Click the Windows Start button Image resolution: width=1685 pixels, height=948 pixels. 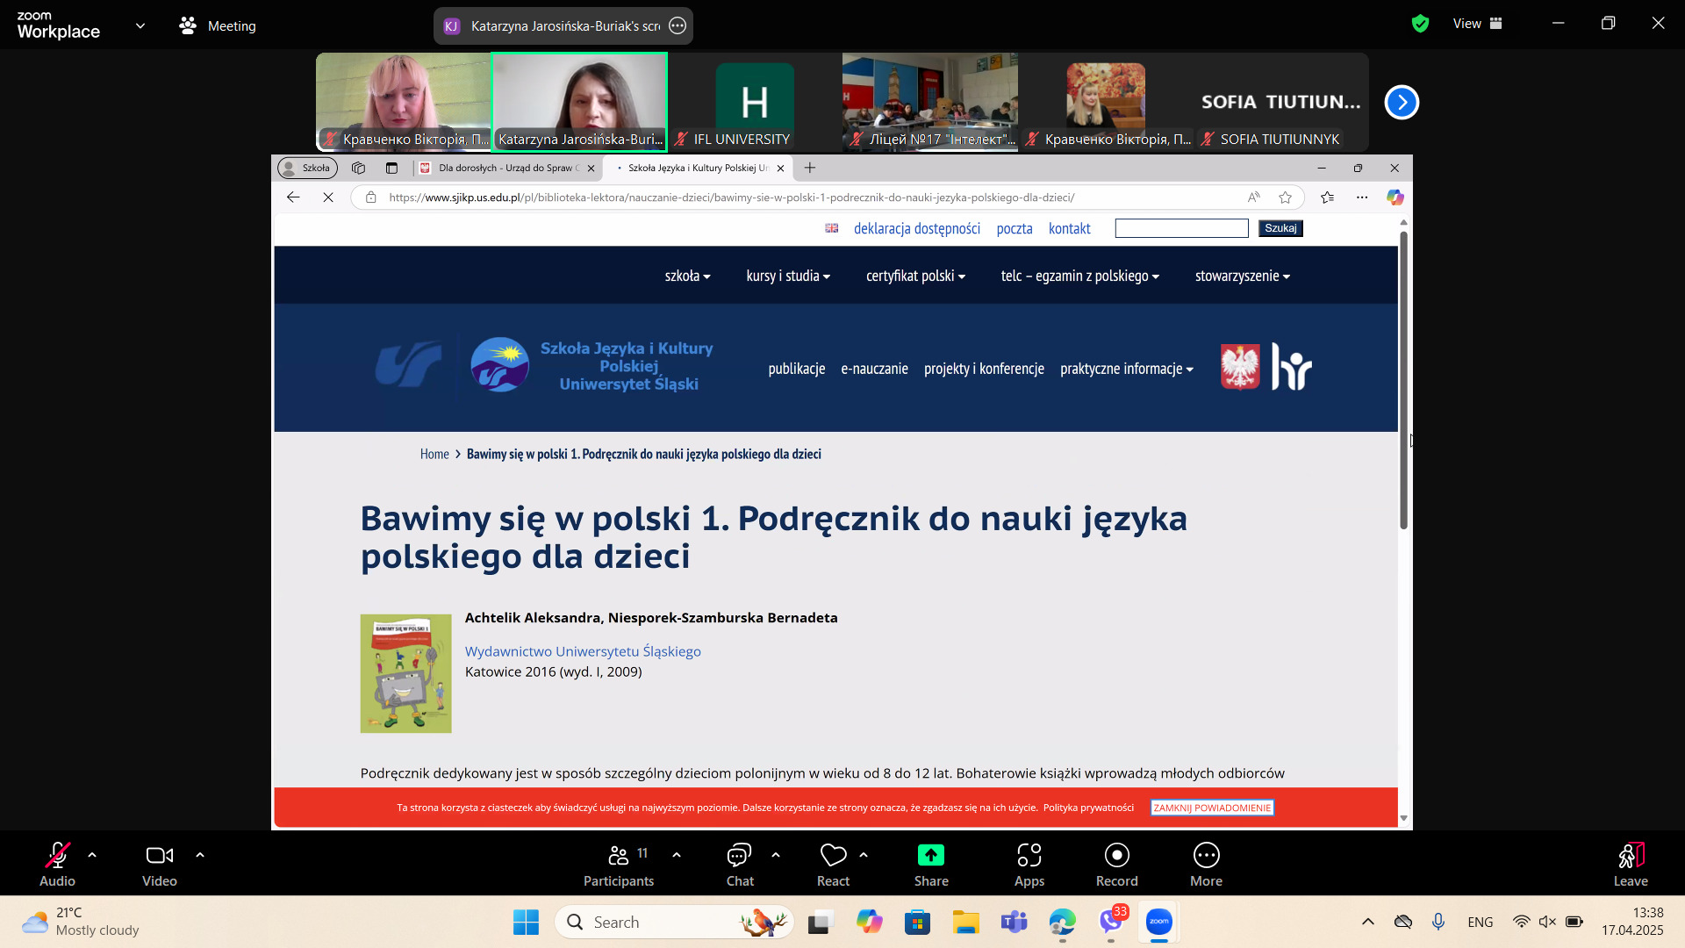coord(526,923)
